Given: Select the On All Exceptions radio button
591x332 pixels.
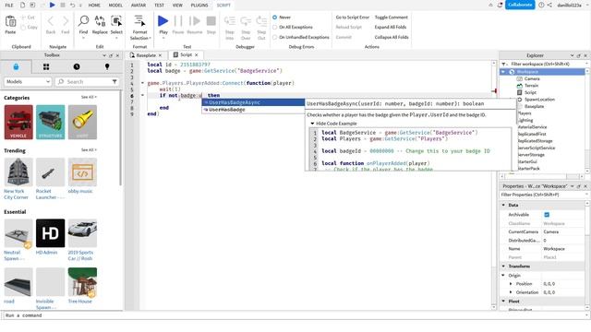Looking at the screenshot, I should (x=275, y=27).
